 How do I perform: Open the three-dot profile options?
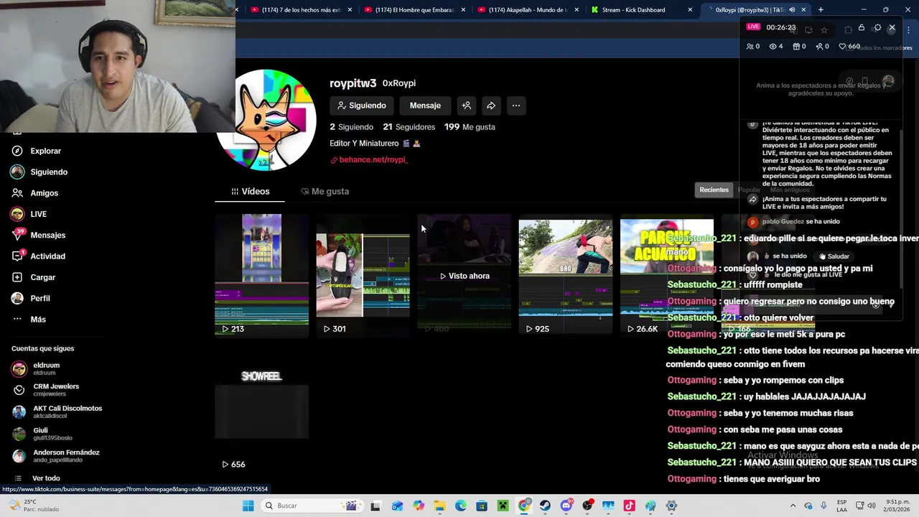[516, 106]
